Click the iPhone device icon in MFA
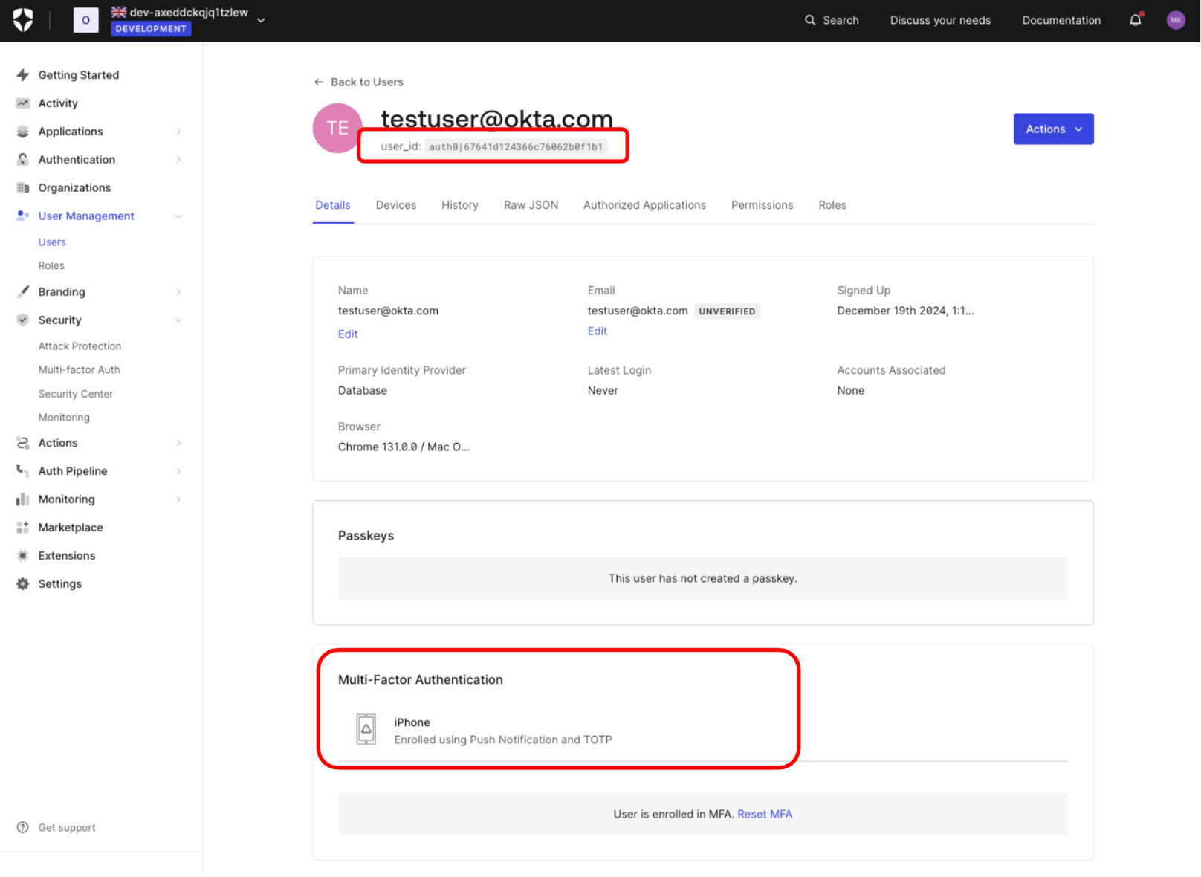Screen dimensions: 1201x877 point(366,730)
